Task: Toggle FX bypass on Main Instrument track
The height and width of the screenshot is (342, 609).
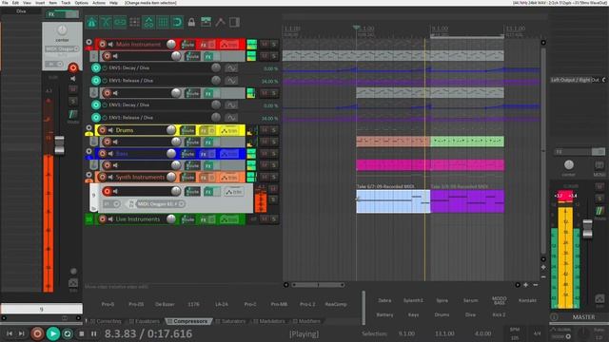Action: pos(211,45)
